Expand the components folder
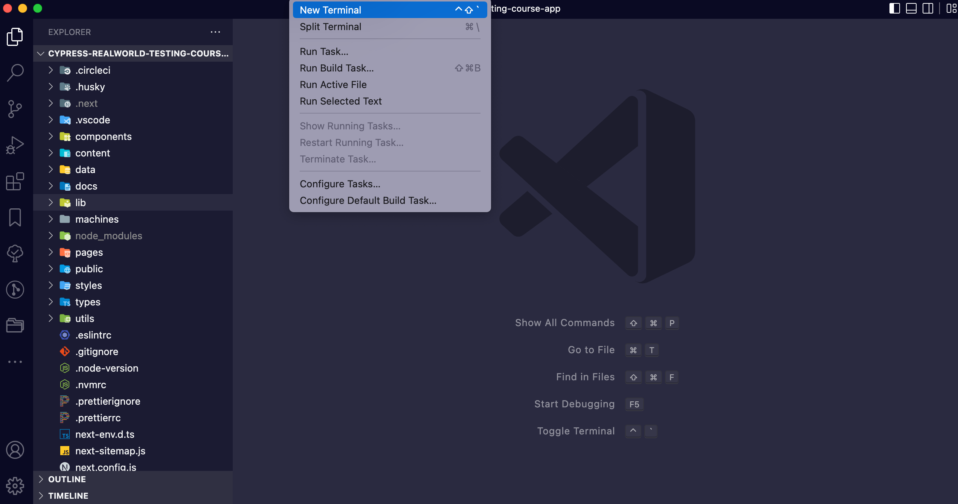958x504 pixels. pyautogui.click(x=103, y=137)
